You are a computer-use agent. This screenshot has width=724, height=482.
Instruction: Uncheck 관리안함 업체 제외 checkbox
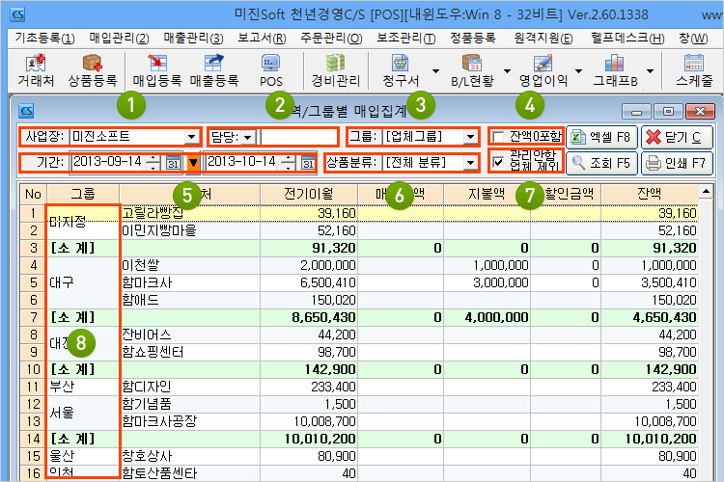498,162
